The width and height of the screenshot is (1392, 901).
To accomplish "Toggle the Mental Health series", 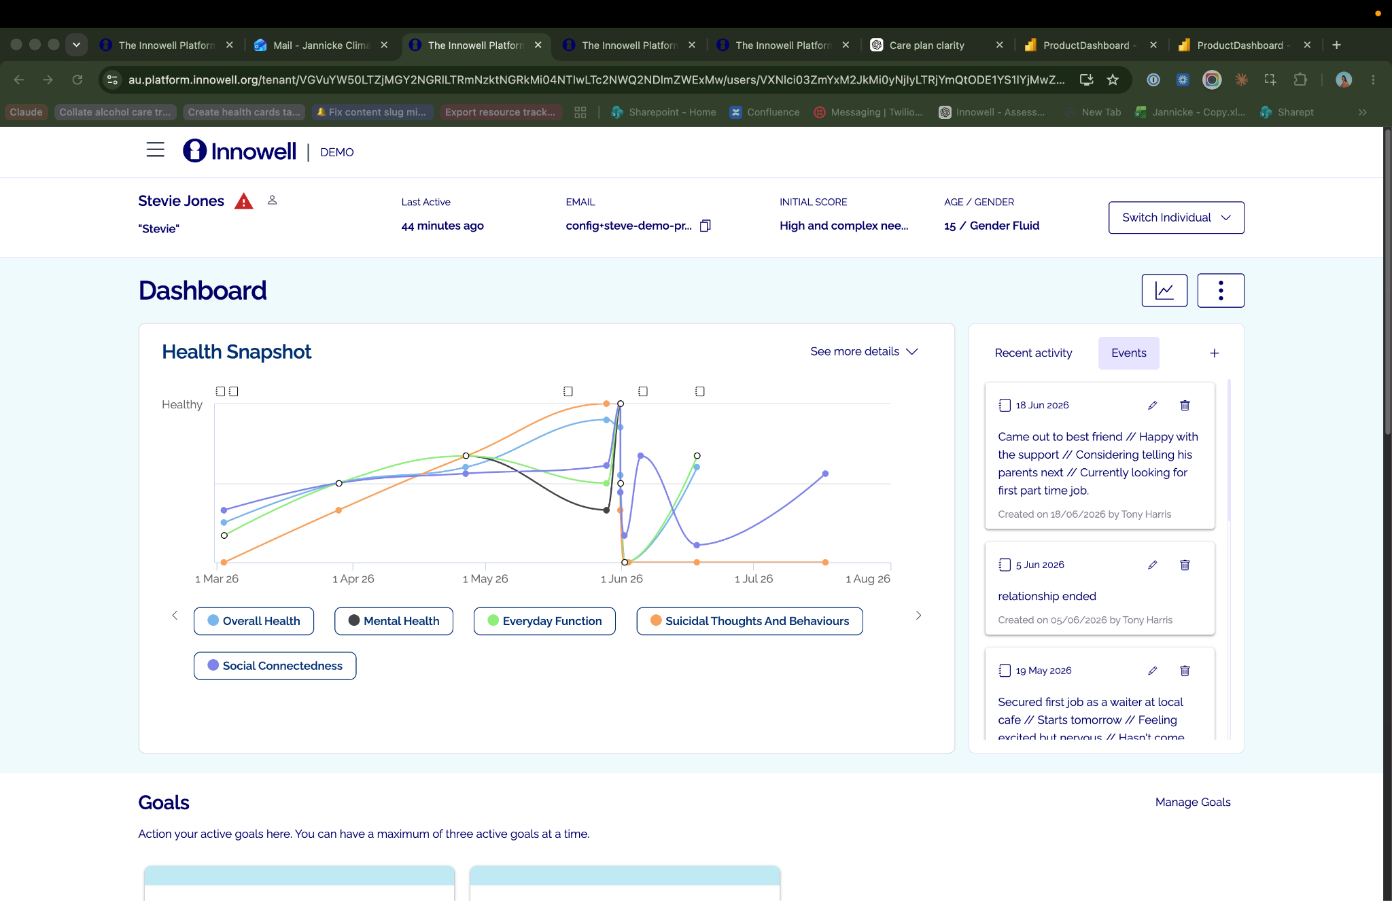I will [x=394, y=621].
